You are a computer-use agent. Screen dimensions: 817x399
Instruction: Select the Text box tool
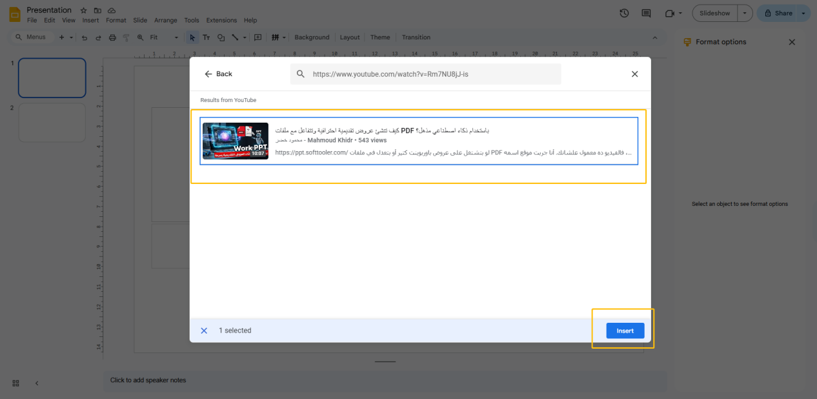[x=207, y=37]
